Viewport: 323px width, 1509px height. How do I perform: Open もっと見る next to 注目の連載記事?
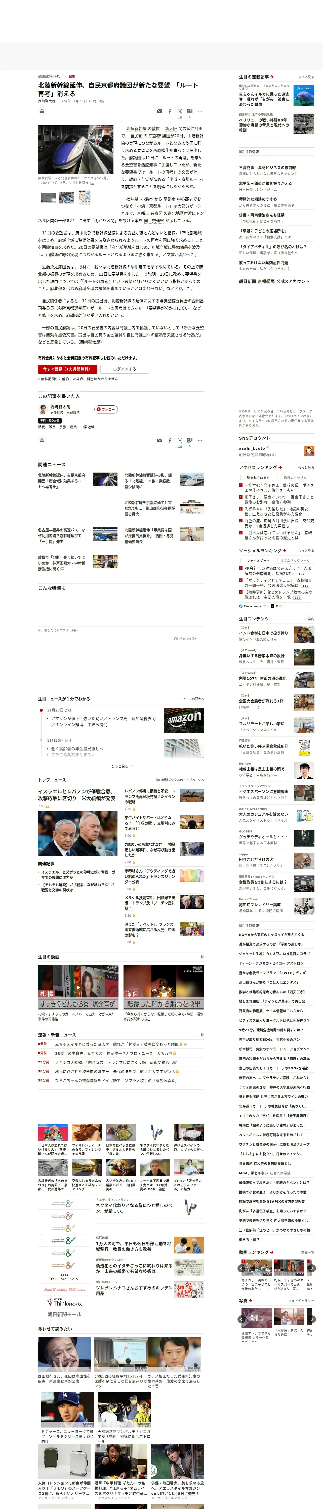coord(305,77)
